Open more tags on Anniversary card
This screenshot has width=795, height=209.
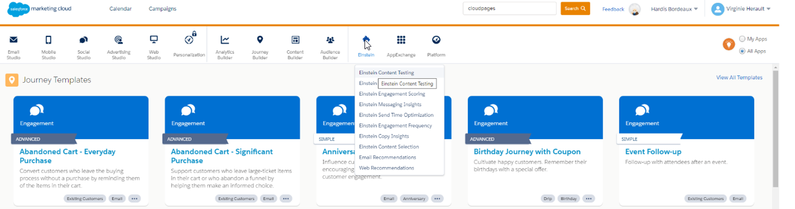click(437, 198)
